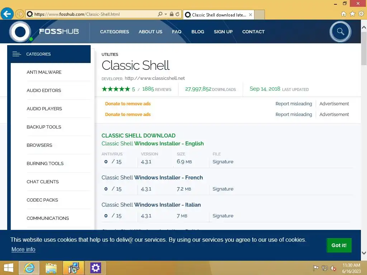Download Classic Shell Windows Installer - English
The height and width of the screenshot is (275, 367).
pos(153,143)
